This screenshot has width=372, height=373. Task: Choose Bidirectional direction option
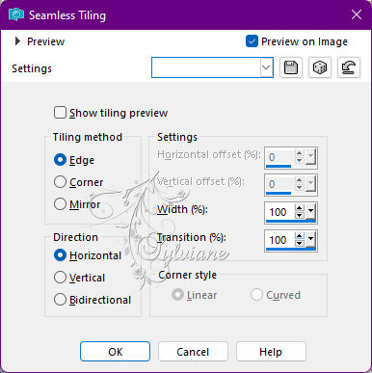[60, 300]
